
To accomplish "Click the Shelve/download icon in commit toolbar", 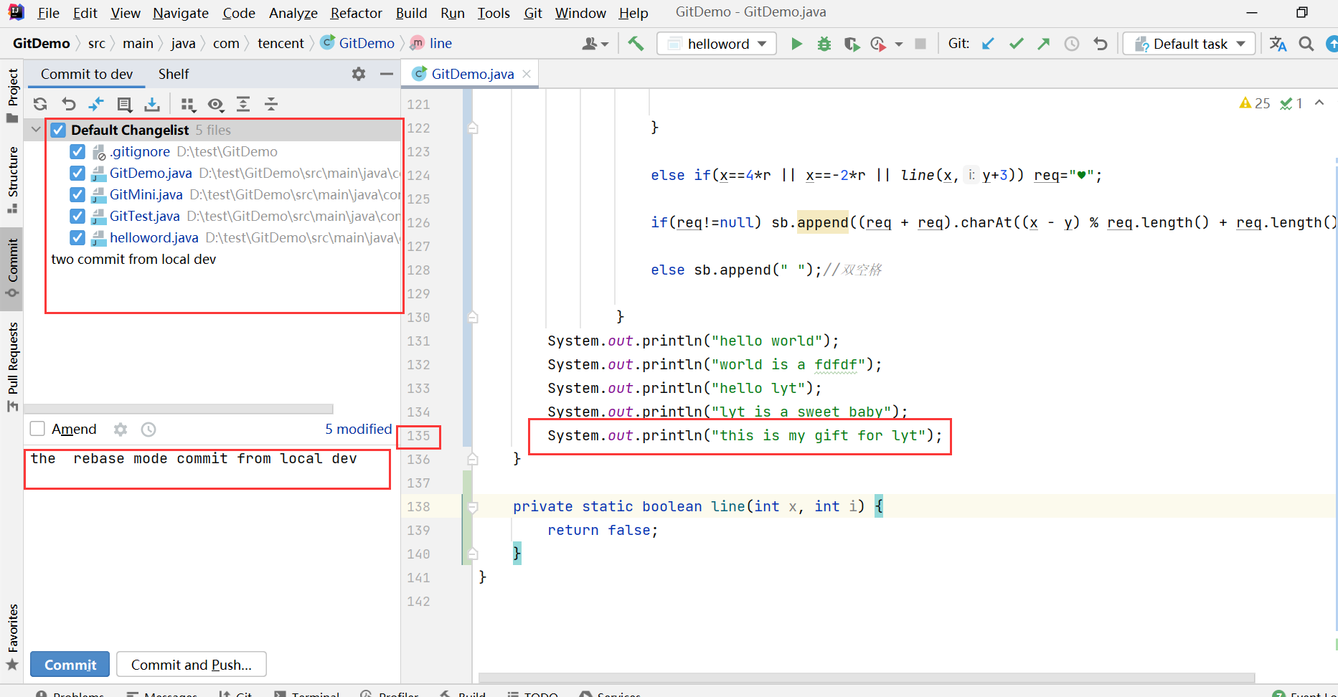I will [152, 104].
